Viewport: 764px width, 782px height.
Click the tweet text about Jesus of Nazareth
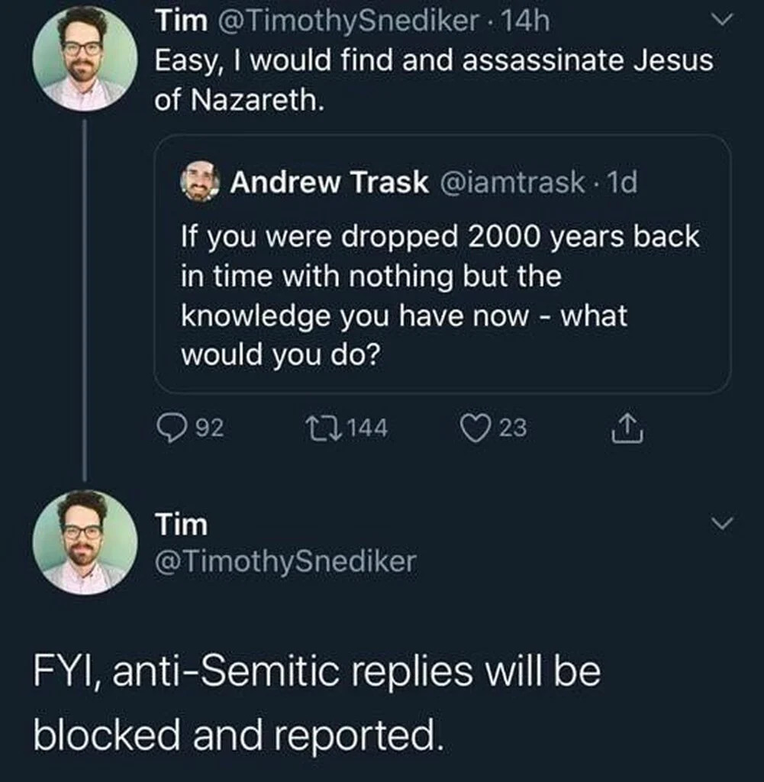coord(434,79)
